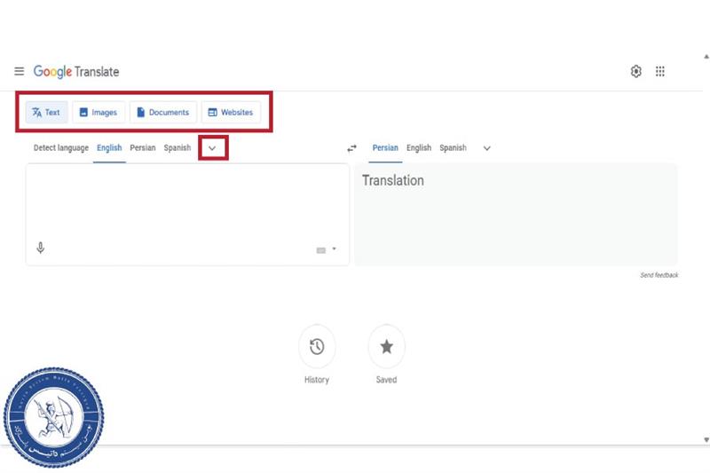Select Persian as target language
Image resolution: width=710 pixels, height=473 pixels.
click(x=385, y=148)
